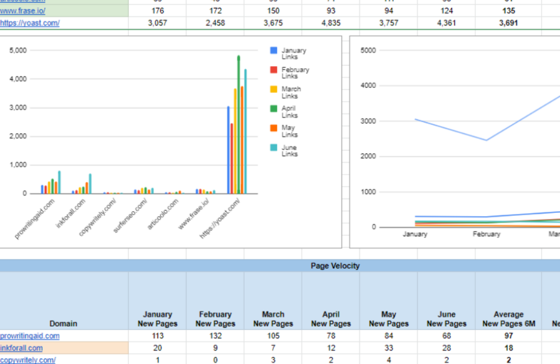Open the https://yoast.com/ link
Screen dimensions: 560x364
click(x=30, y=23)
